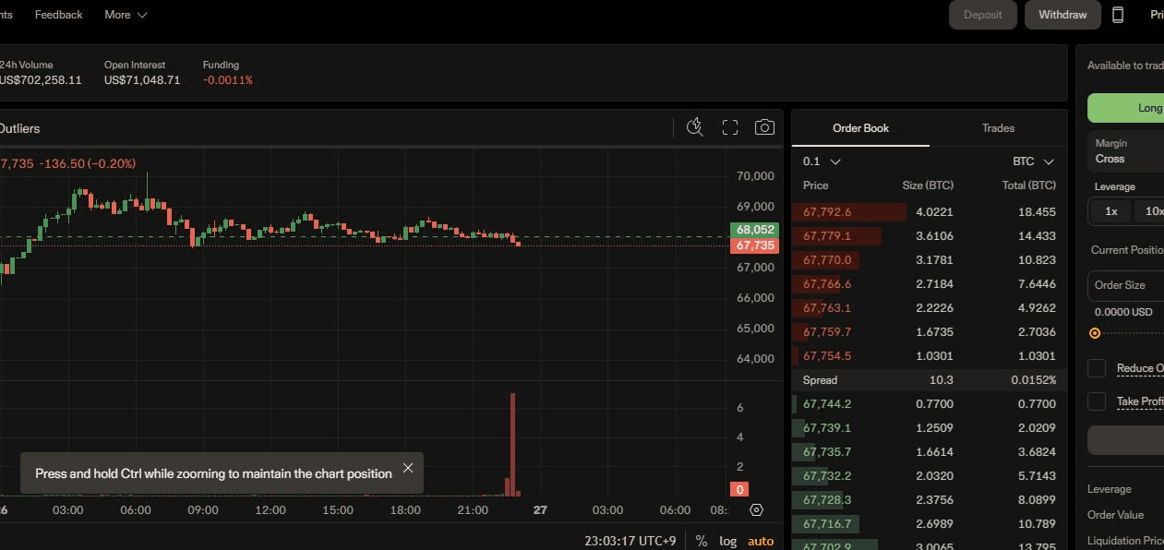Select the Order Book tab
The height and width of the screenshot is (550, 1164).
860,128
